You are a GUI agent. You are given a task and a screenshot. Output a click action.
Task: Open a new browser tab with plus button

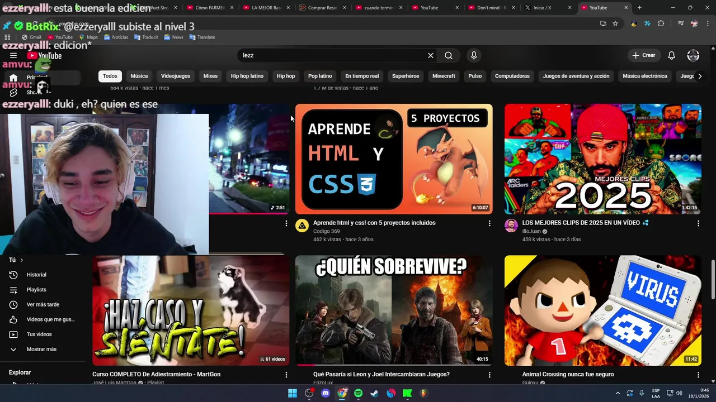tap(639, 8)
